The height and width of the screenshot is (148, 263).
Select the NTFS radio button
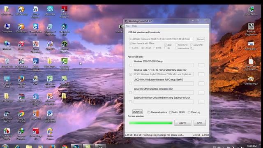(154, 48)
